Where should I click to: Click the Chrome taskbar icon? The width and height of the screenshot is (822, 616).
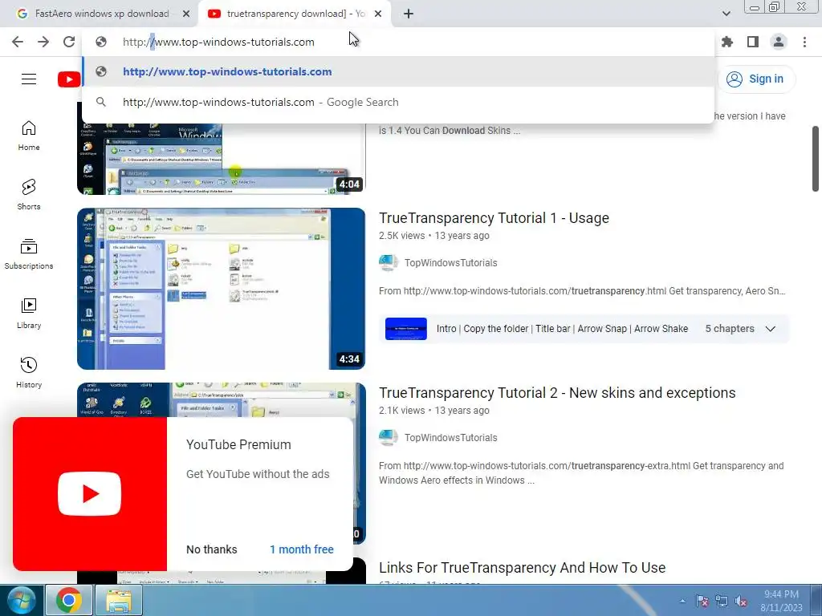click(x=69, y=600)
